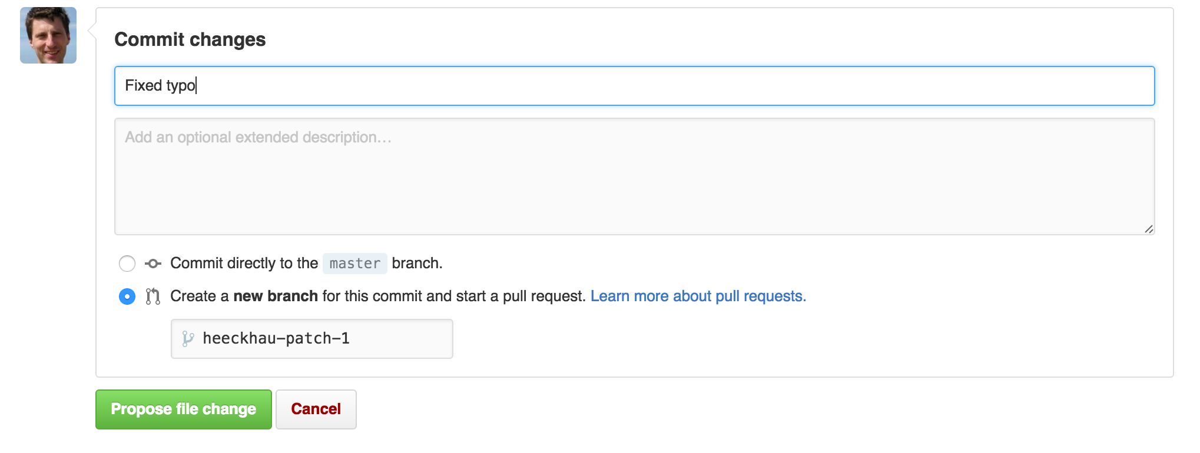Select the 'Commit directly to the master branch' radio
1200x453 pixels.
pyautogui.click(x=127, y=264)
